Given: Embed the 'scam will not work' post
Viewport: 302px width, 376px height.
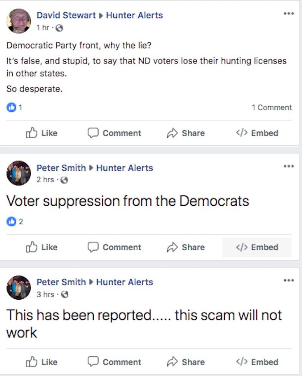Looking at the screenshot, I should [x=257, y=362].
